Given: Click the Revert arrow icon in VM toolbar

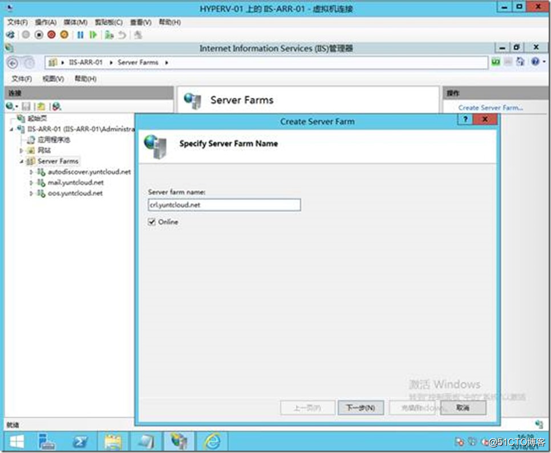Looking at the screenshot, I should coord(122,35).
